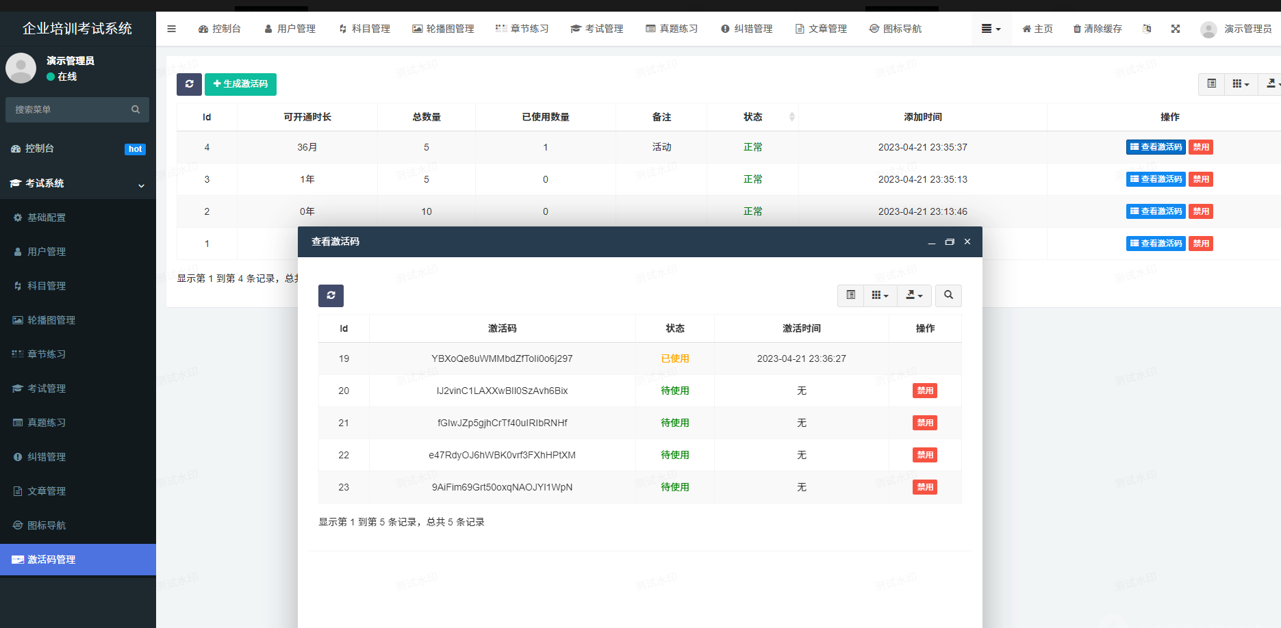
Task: Select 基础配置 in the sidebar
Action: click(x=47, y=218)
